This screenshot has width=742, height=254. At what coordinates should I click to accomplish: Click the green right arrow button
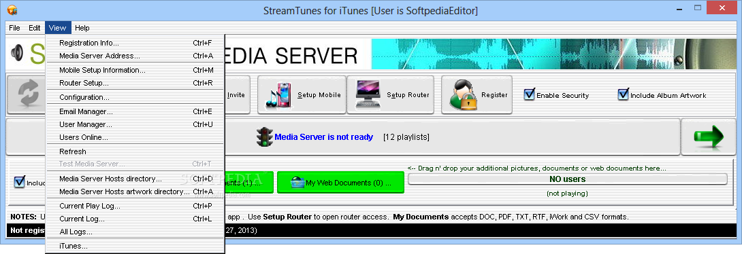tap(709, 137)
